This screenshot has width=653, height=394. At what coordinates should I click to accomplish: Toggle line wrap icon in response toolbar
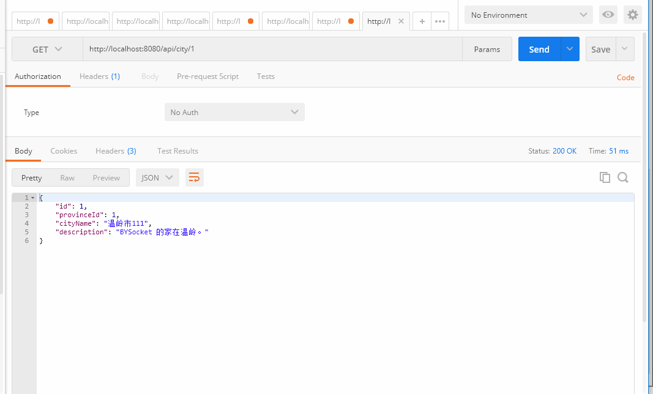[195, 177]
